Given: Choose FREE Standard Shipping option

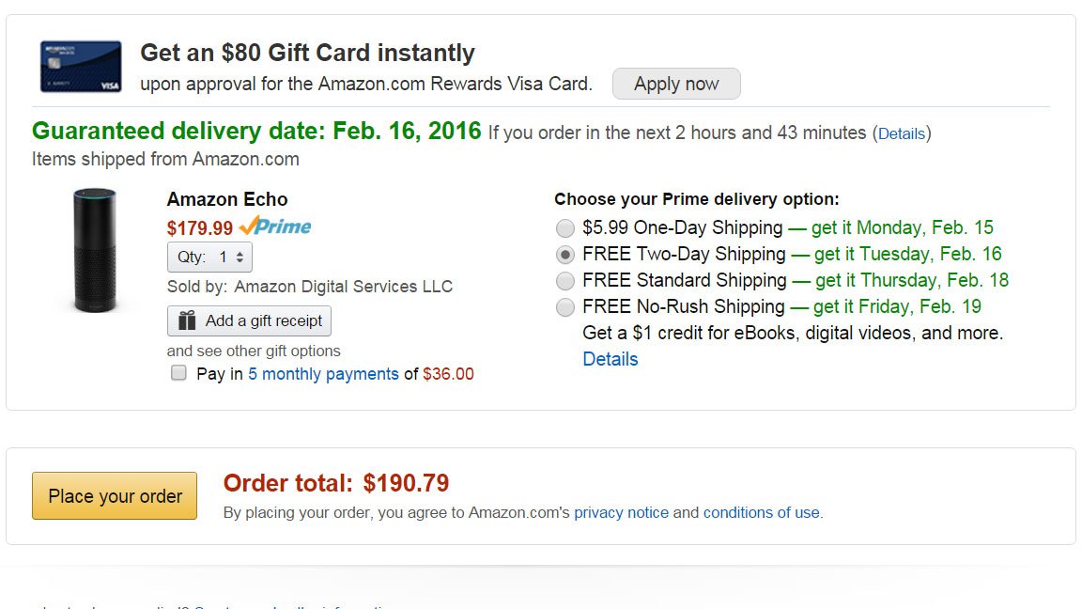Looking at the screenshot, I should point(564,281).
